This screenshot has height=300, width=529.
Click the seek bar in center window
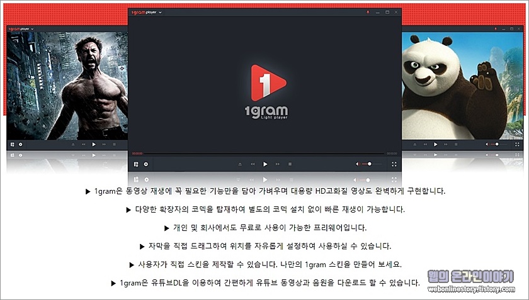click(263, 153)
